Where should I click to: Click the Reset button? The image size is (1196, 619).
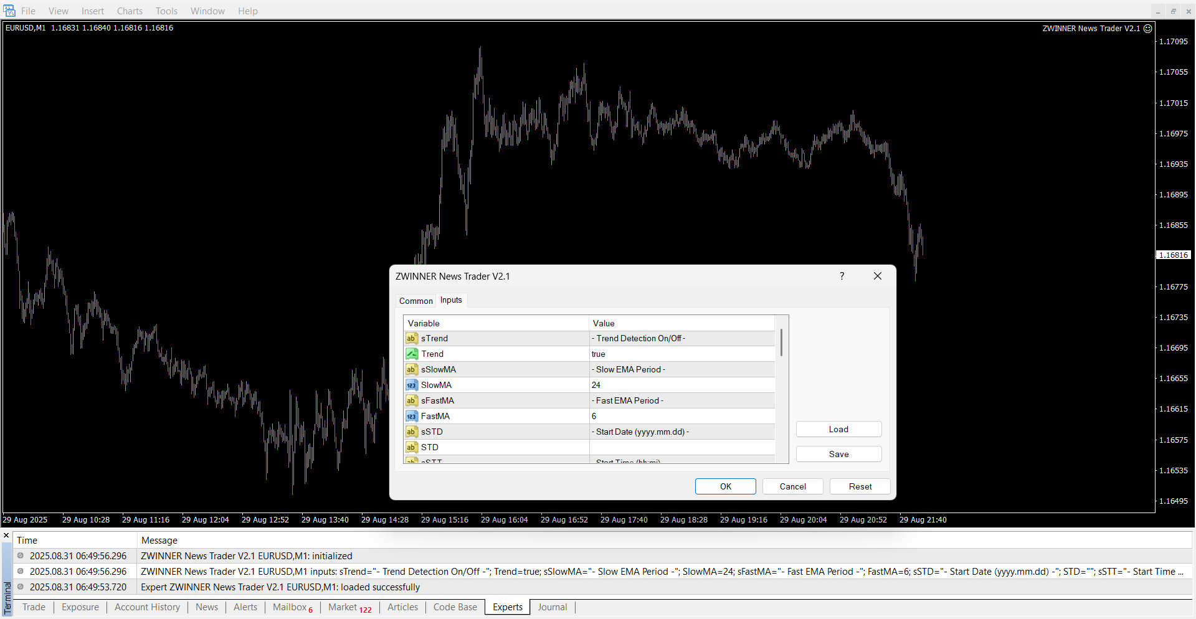click(860, 486)
